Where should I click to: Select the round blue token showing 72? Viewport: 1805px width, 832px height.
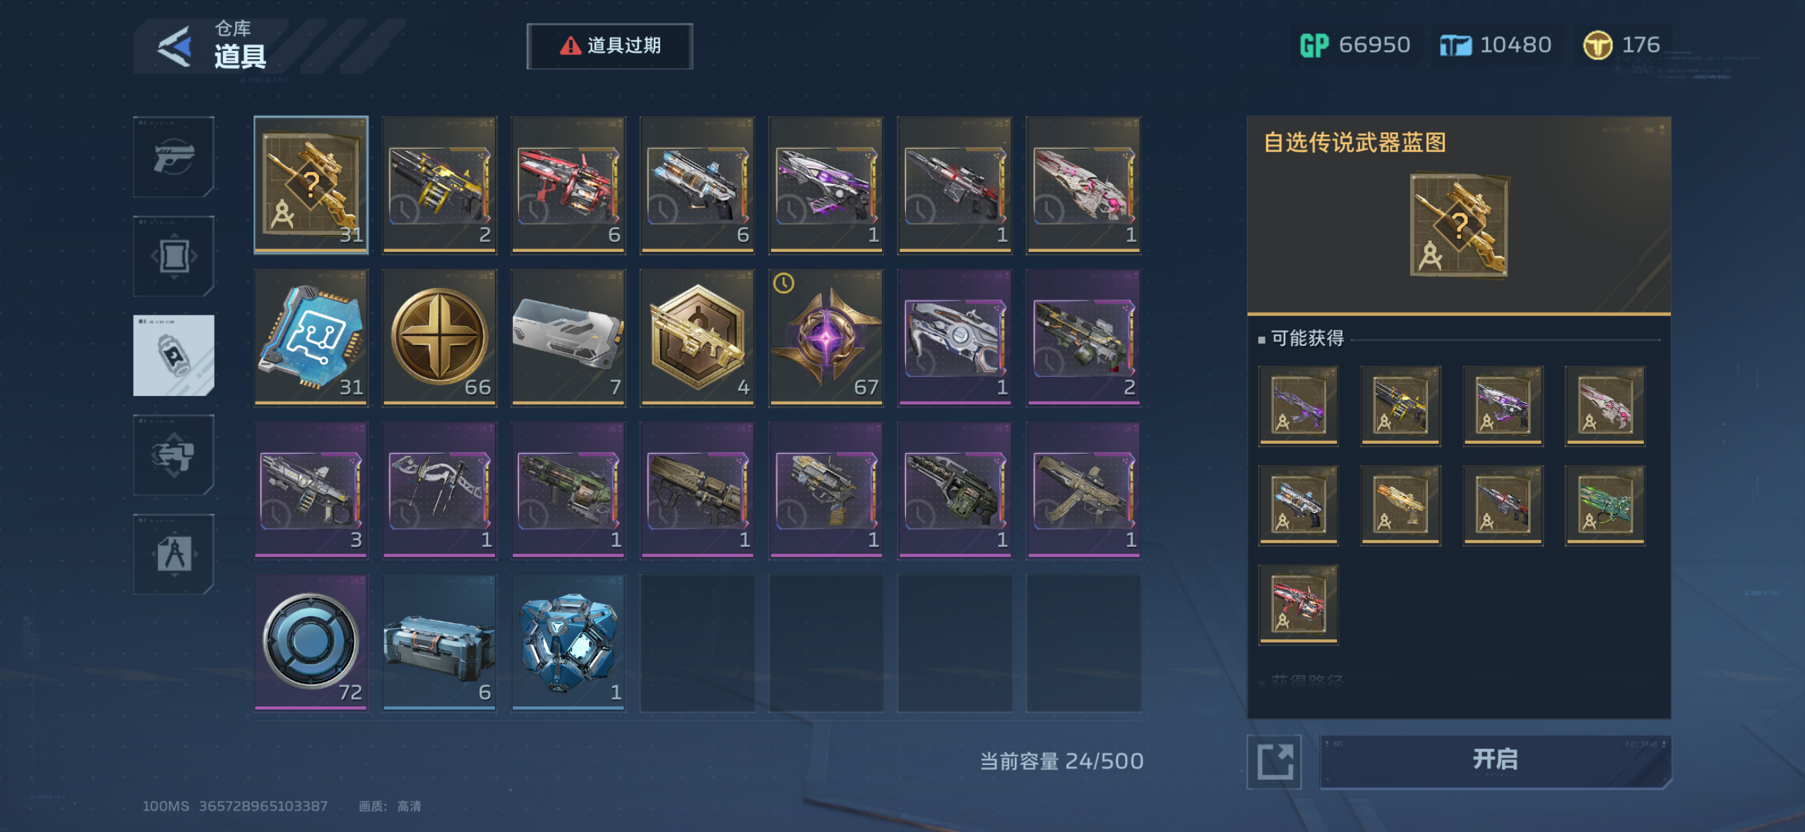coord(311,642)
